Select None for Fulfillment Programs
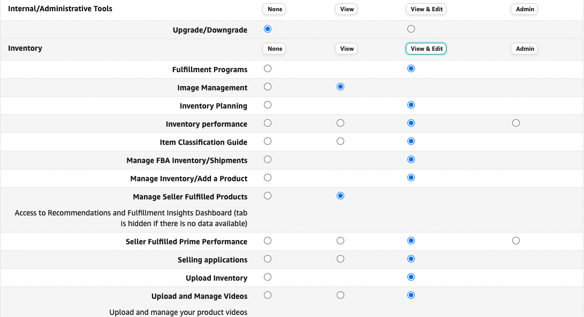This screenshot has width=584, height=317. pos(267,68)
